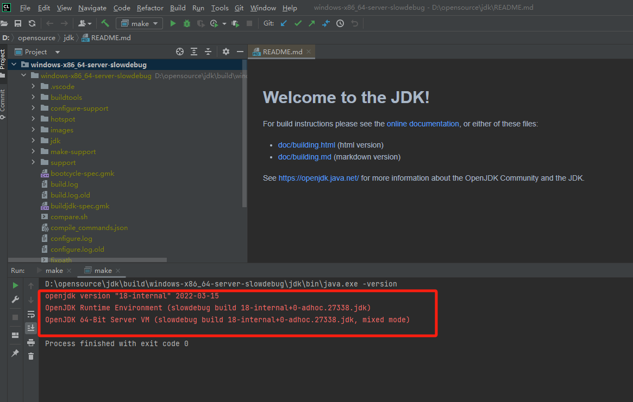633x402 pixels.
Task: Rerun 'make' in the Run panel
Action: (x=15, y=285)
